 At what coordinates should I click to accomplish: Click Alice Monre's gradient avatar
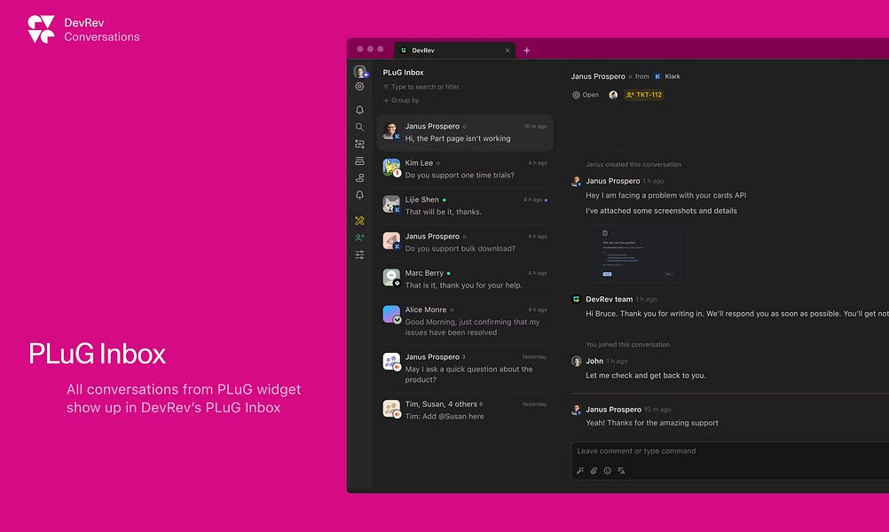point(391,314)
